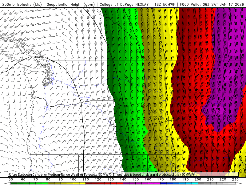Click the 'Geopotential Height (gpm)' title text

point(71,4)
